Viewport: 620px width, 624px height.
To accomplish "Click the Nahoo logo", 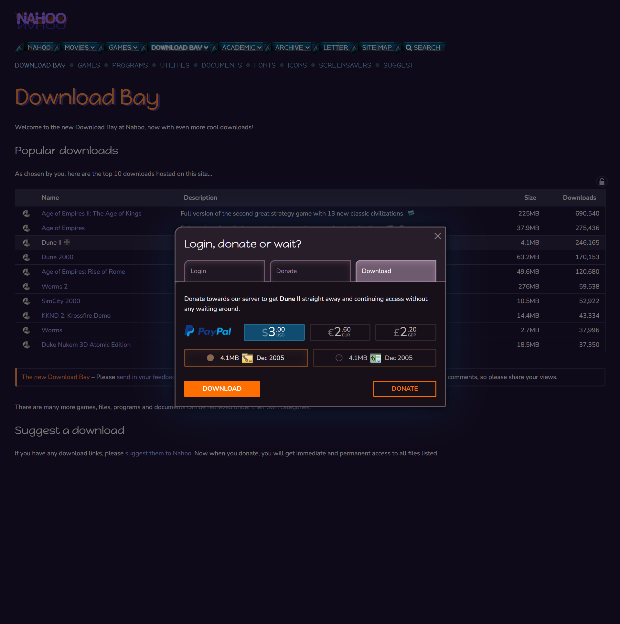I will click(41, 20).
